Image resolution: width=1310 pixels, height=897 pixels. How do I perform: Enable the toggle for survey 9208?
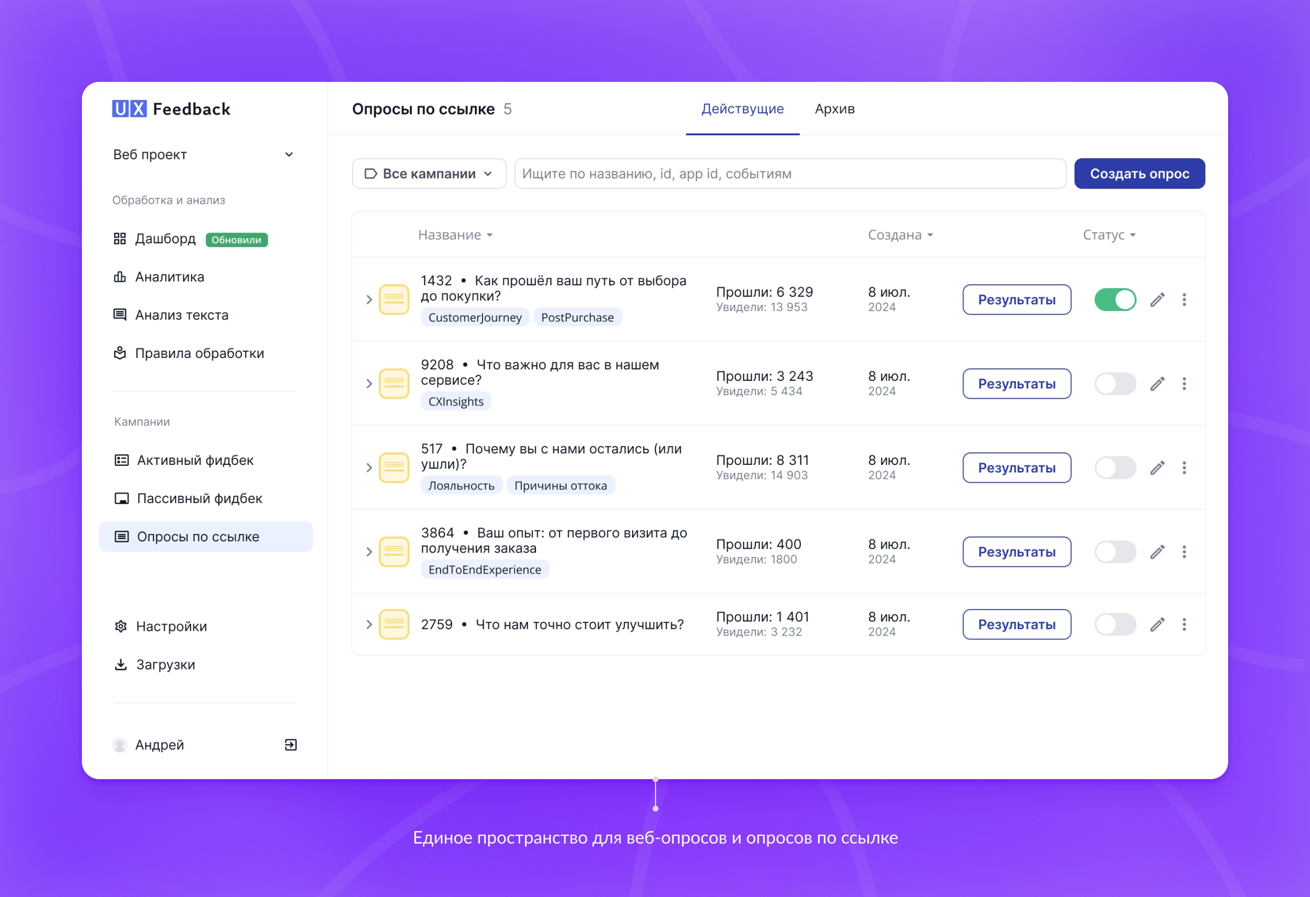coord(1115,384)
